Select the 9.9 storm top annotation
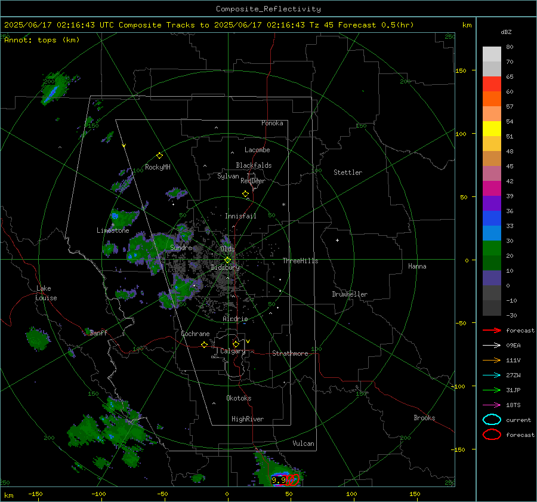 point(278,481)
